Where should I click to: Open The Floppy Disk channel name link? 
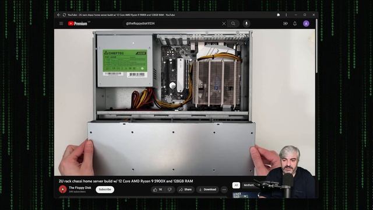point(80,188)
